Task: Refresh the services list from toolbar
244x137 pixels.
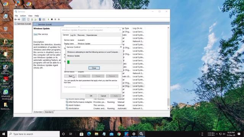Action: (x=32, y=19)
